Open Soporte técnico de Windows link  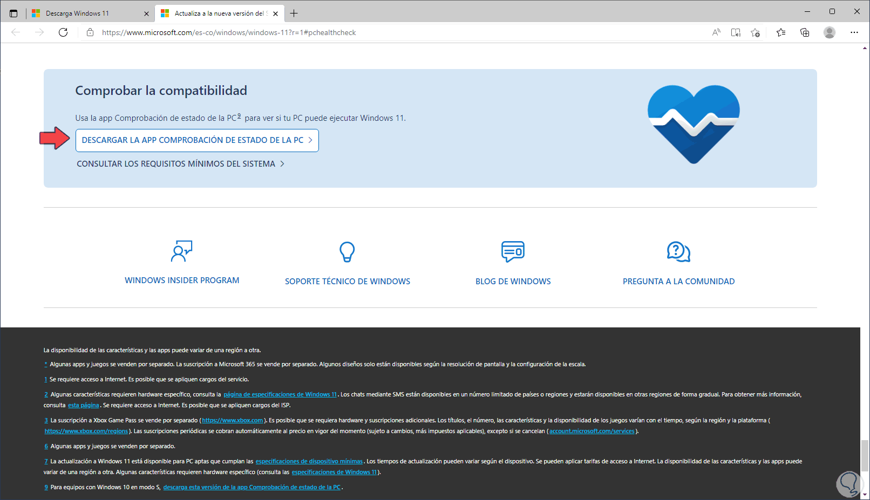point(348,282)
